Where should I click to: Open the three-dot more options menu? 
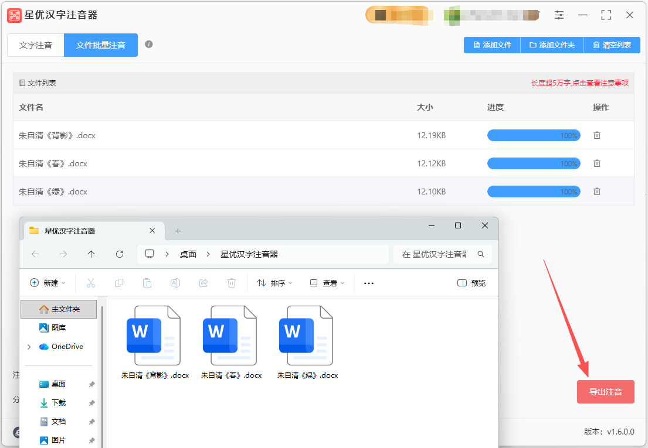tap(369, 283)
